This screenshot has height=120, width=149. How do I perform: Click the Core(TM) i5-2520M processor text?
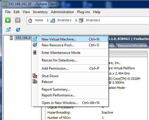tap(127, 79)
